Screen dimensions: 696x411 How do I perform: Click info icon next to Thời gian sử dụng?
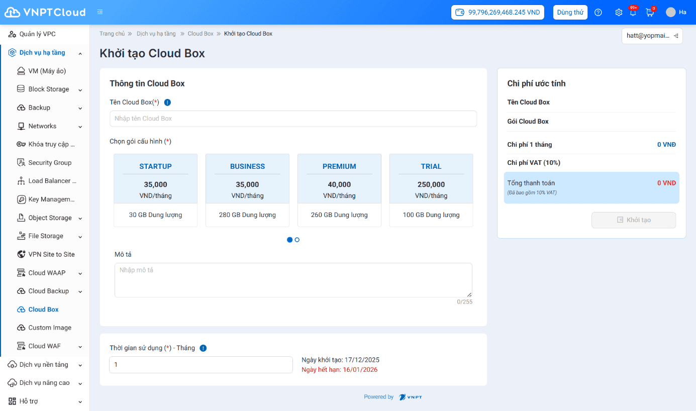(203, 348)
